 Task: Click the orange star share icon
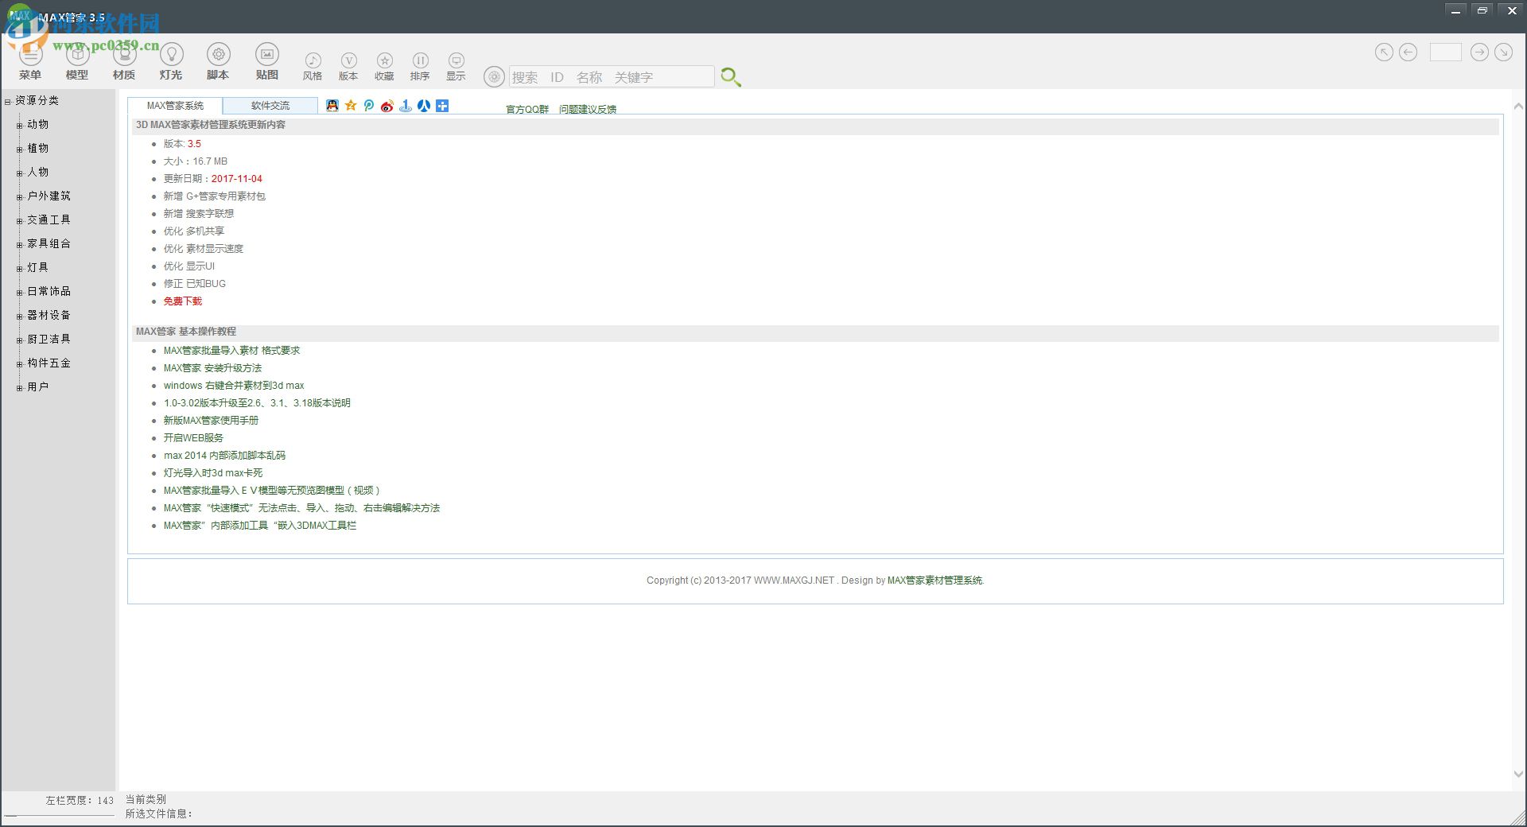coord(351,106)
